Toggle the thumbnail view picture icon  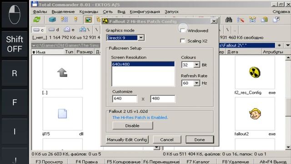(88, 20)
